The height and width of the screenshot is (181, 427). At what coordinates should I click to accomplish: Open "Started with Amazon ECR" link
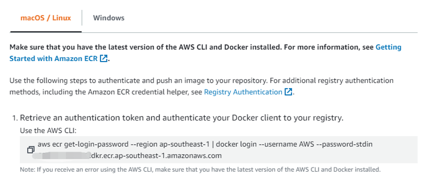(x=53, y=59)
